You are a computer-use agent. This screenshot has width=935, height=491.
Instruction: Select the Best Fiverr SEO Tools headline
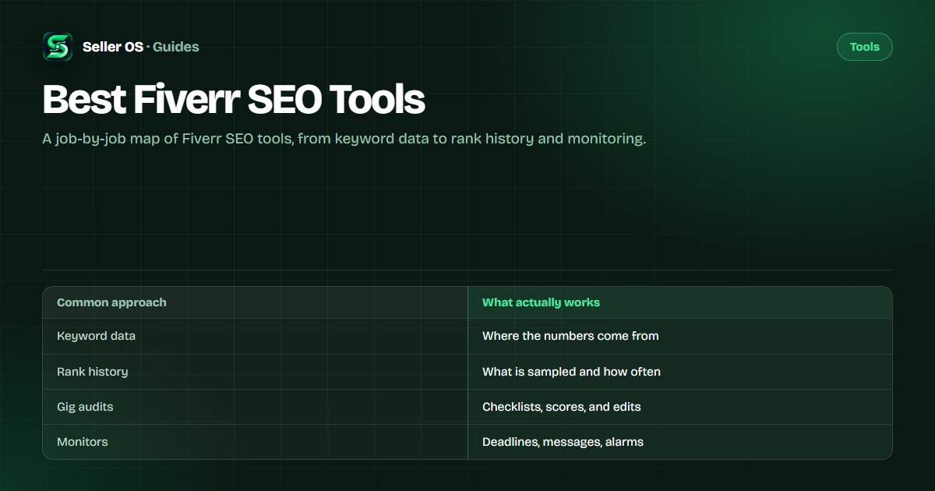click(234, 101)
